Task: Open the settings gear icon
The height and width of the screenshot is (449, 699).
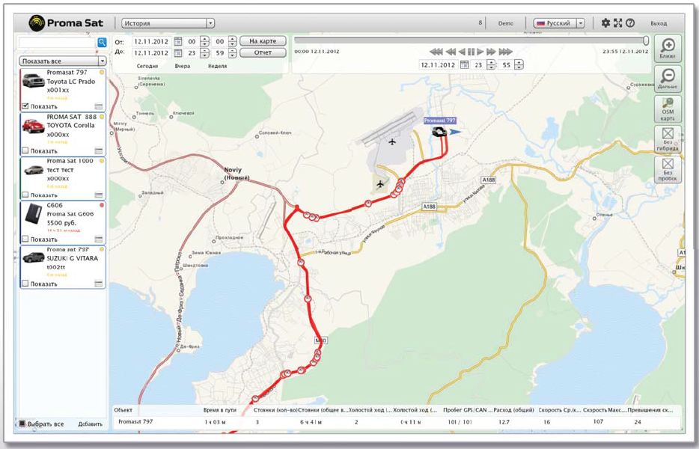Action: point(605,22)
